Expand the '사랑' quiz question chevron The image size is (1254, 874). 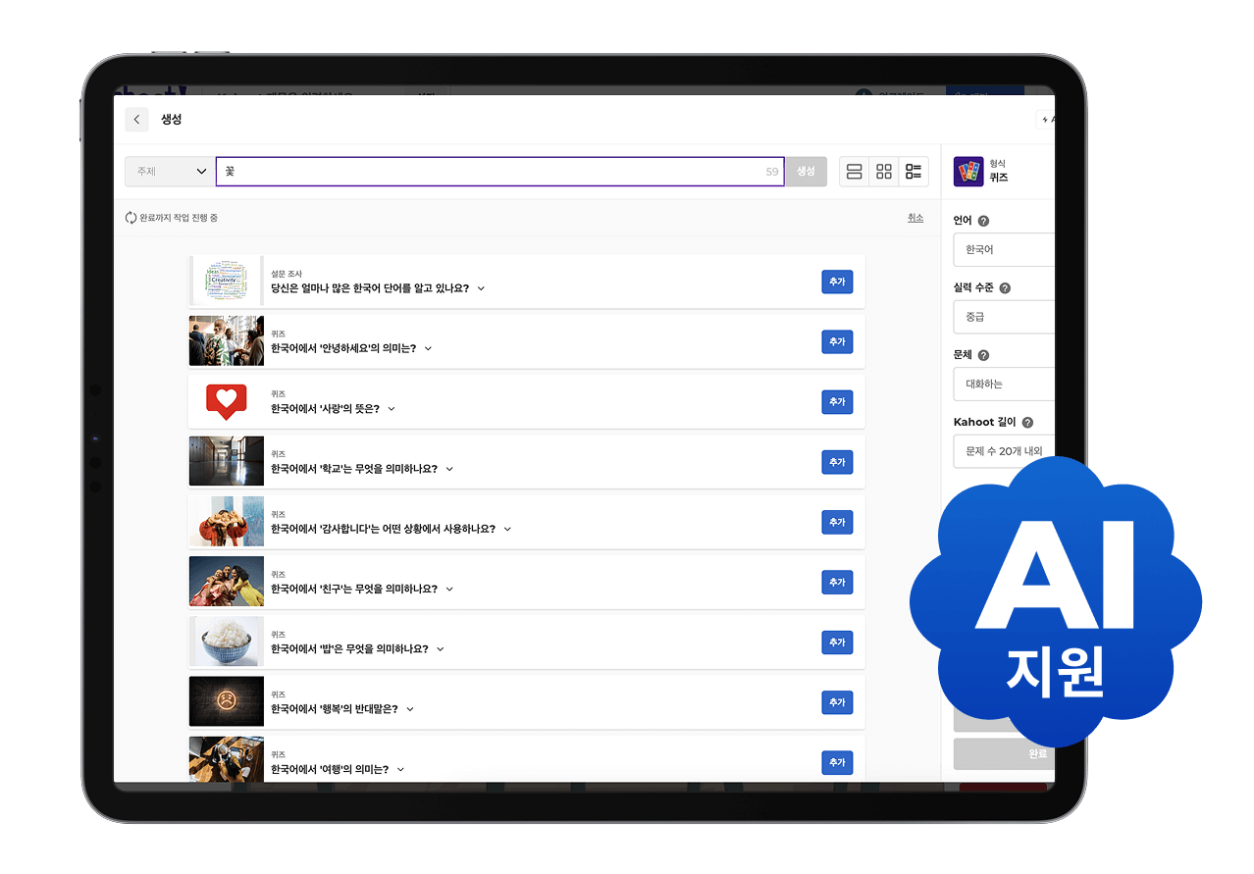pos(391,409)
